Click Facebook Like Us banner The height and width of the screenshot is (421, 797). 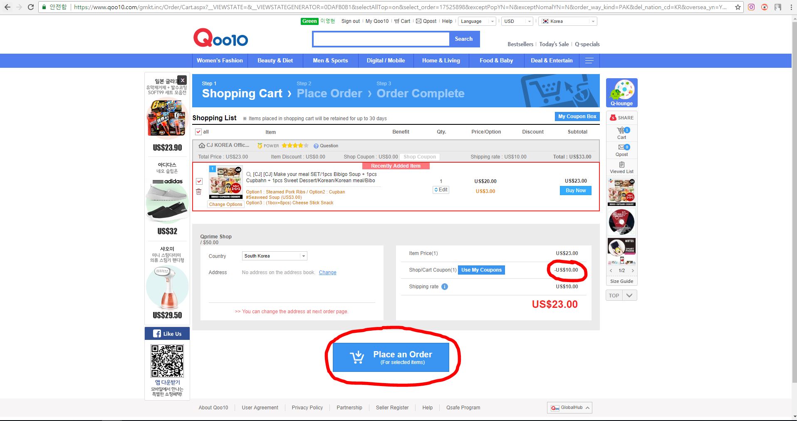point(167,334)
